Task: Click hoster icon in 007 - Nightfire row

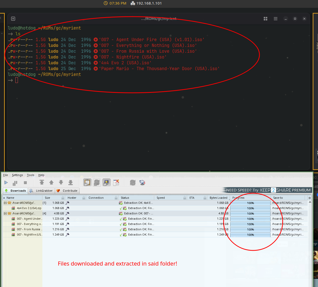Action: (67, 235)
